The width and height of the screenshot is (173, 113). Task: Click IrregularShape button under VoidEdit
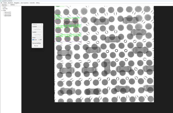(x=37, y=29)
